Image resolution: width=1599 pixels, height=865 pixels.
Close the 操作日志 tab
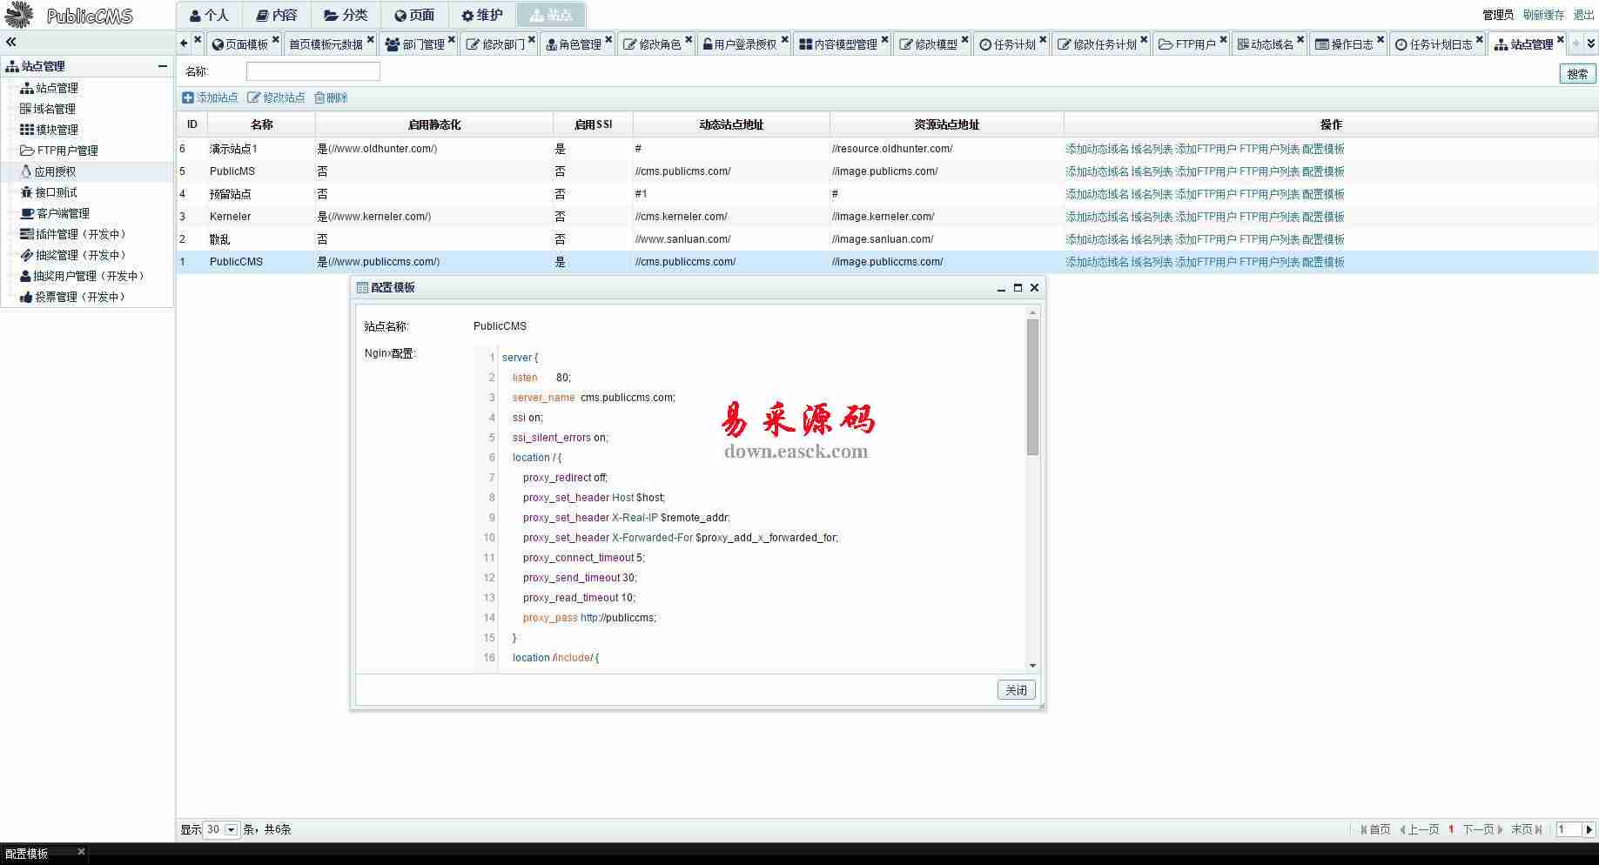tap(1381, 40)
